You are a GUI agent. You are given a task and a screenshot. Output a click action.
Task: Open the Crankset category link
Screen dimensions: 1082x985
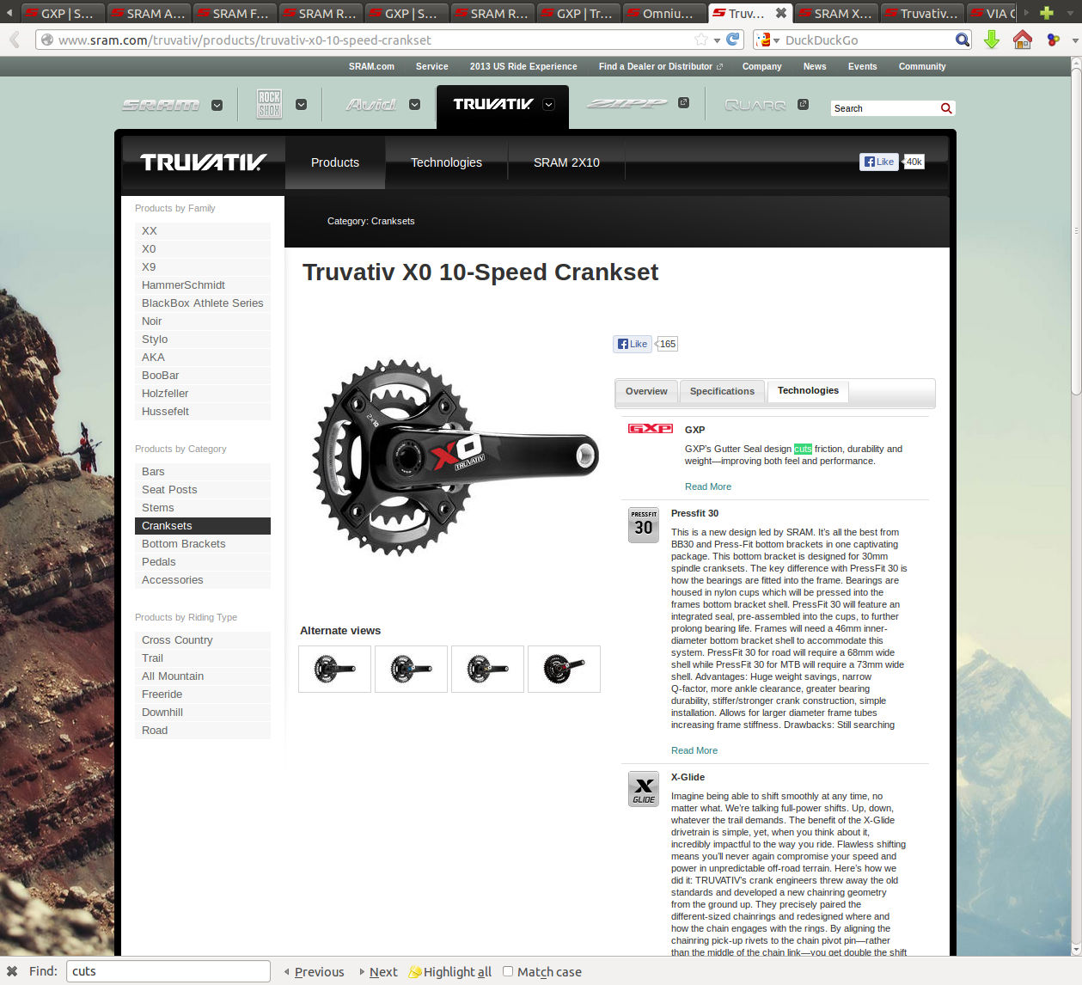[393, 221]
